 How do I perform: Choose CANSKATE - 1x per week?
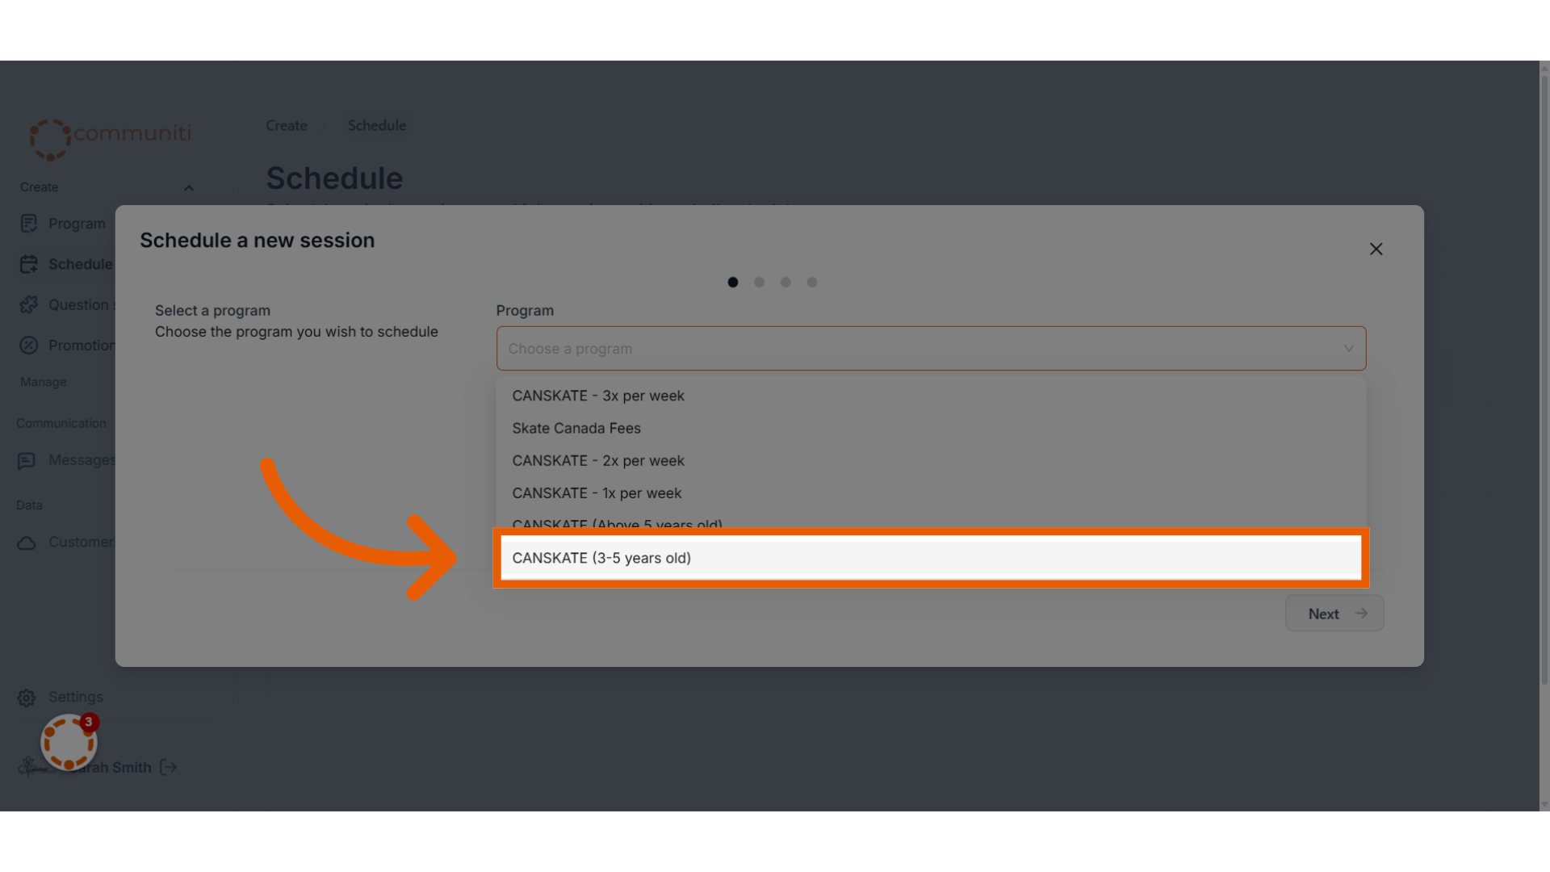[x=931, y=493]
